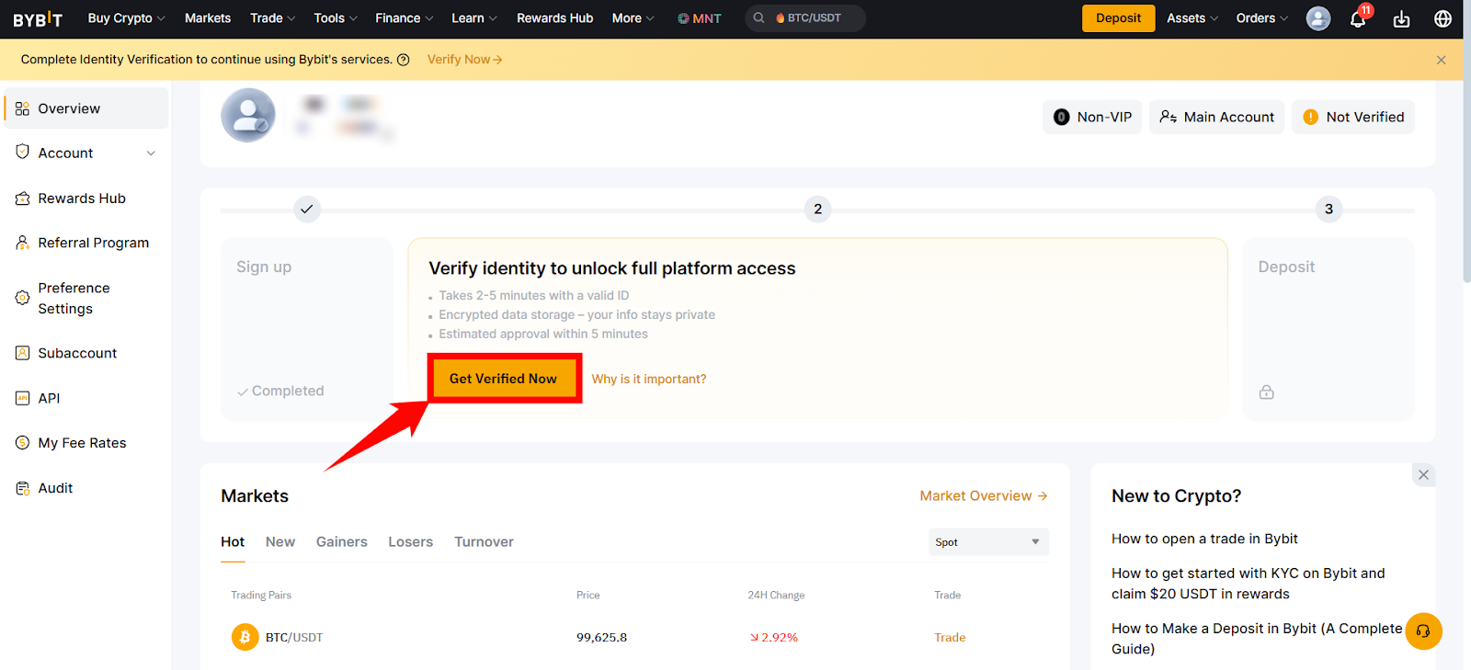Click the locked Deposit step card title
1471x670 pixels.
[1286, 267]
